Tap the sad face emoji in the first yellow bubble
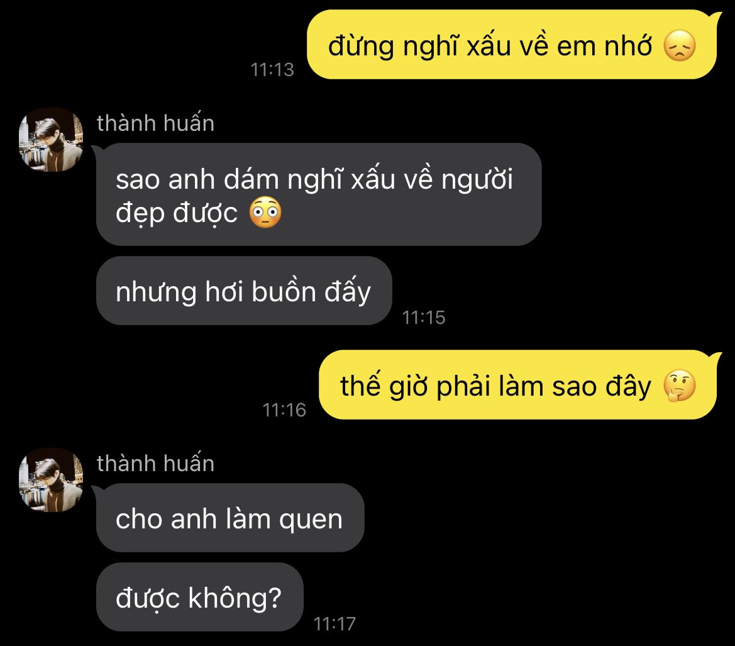This screenshot has height=646, width=735. tap(679, 46)
